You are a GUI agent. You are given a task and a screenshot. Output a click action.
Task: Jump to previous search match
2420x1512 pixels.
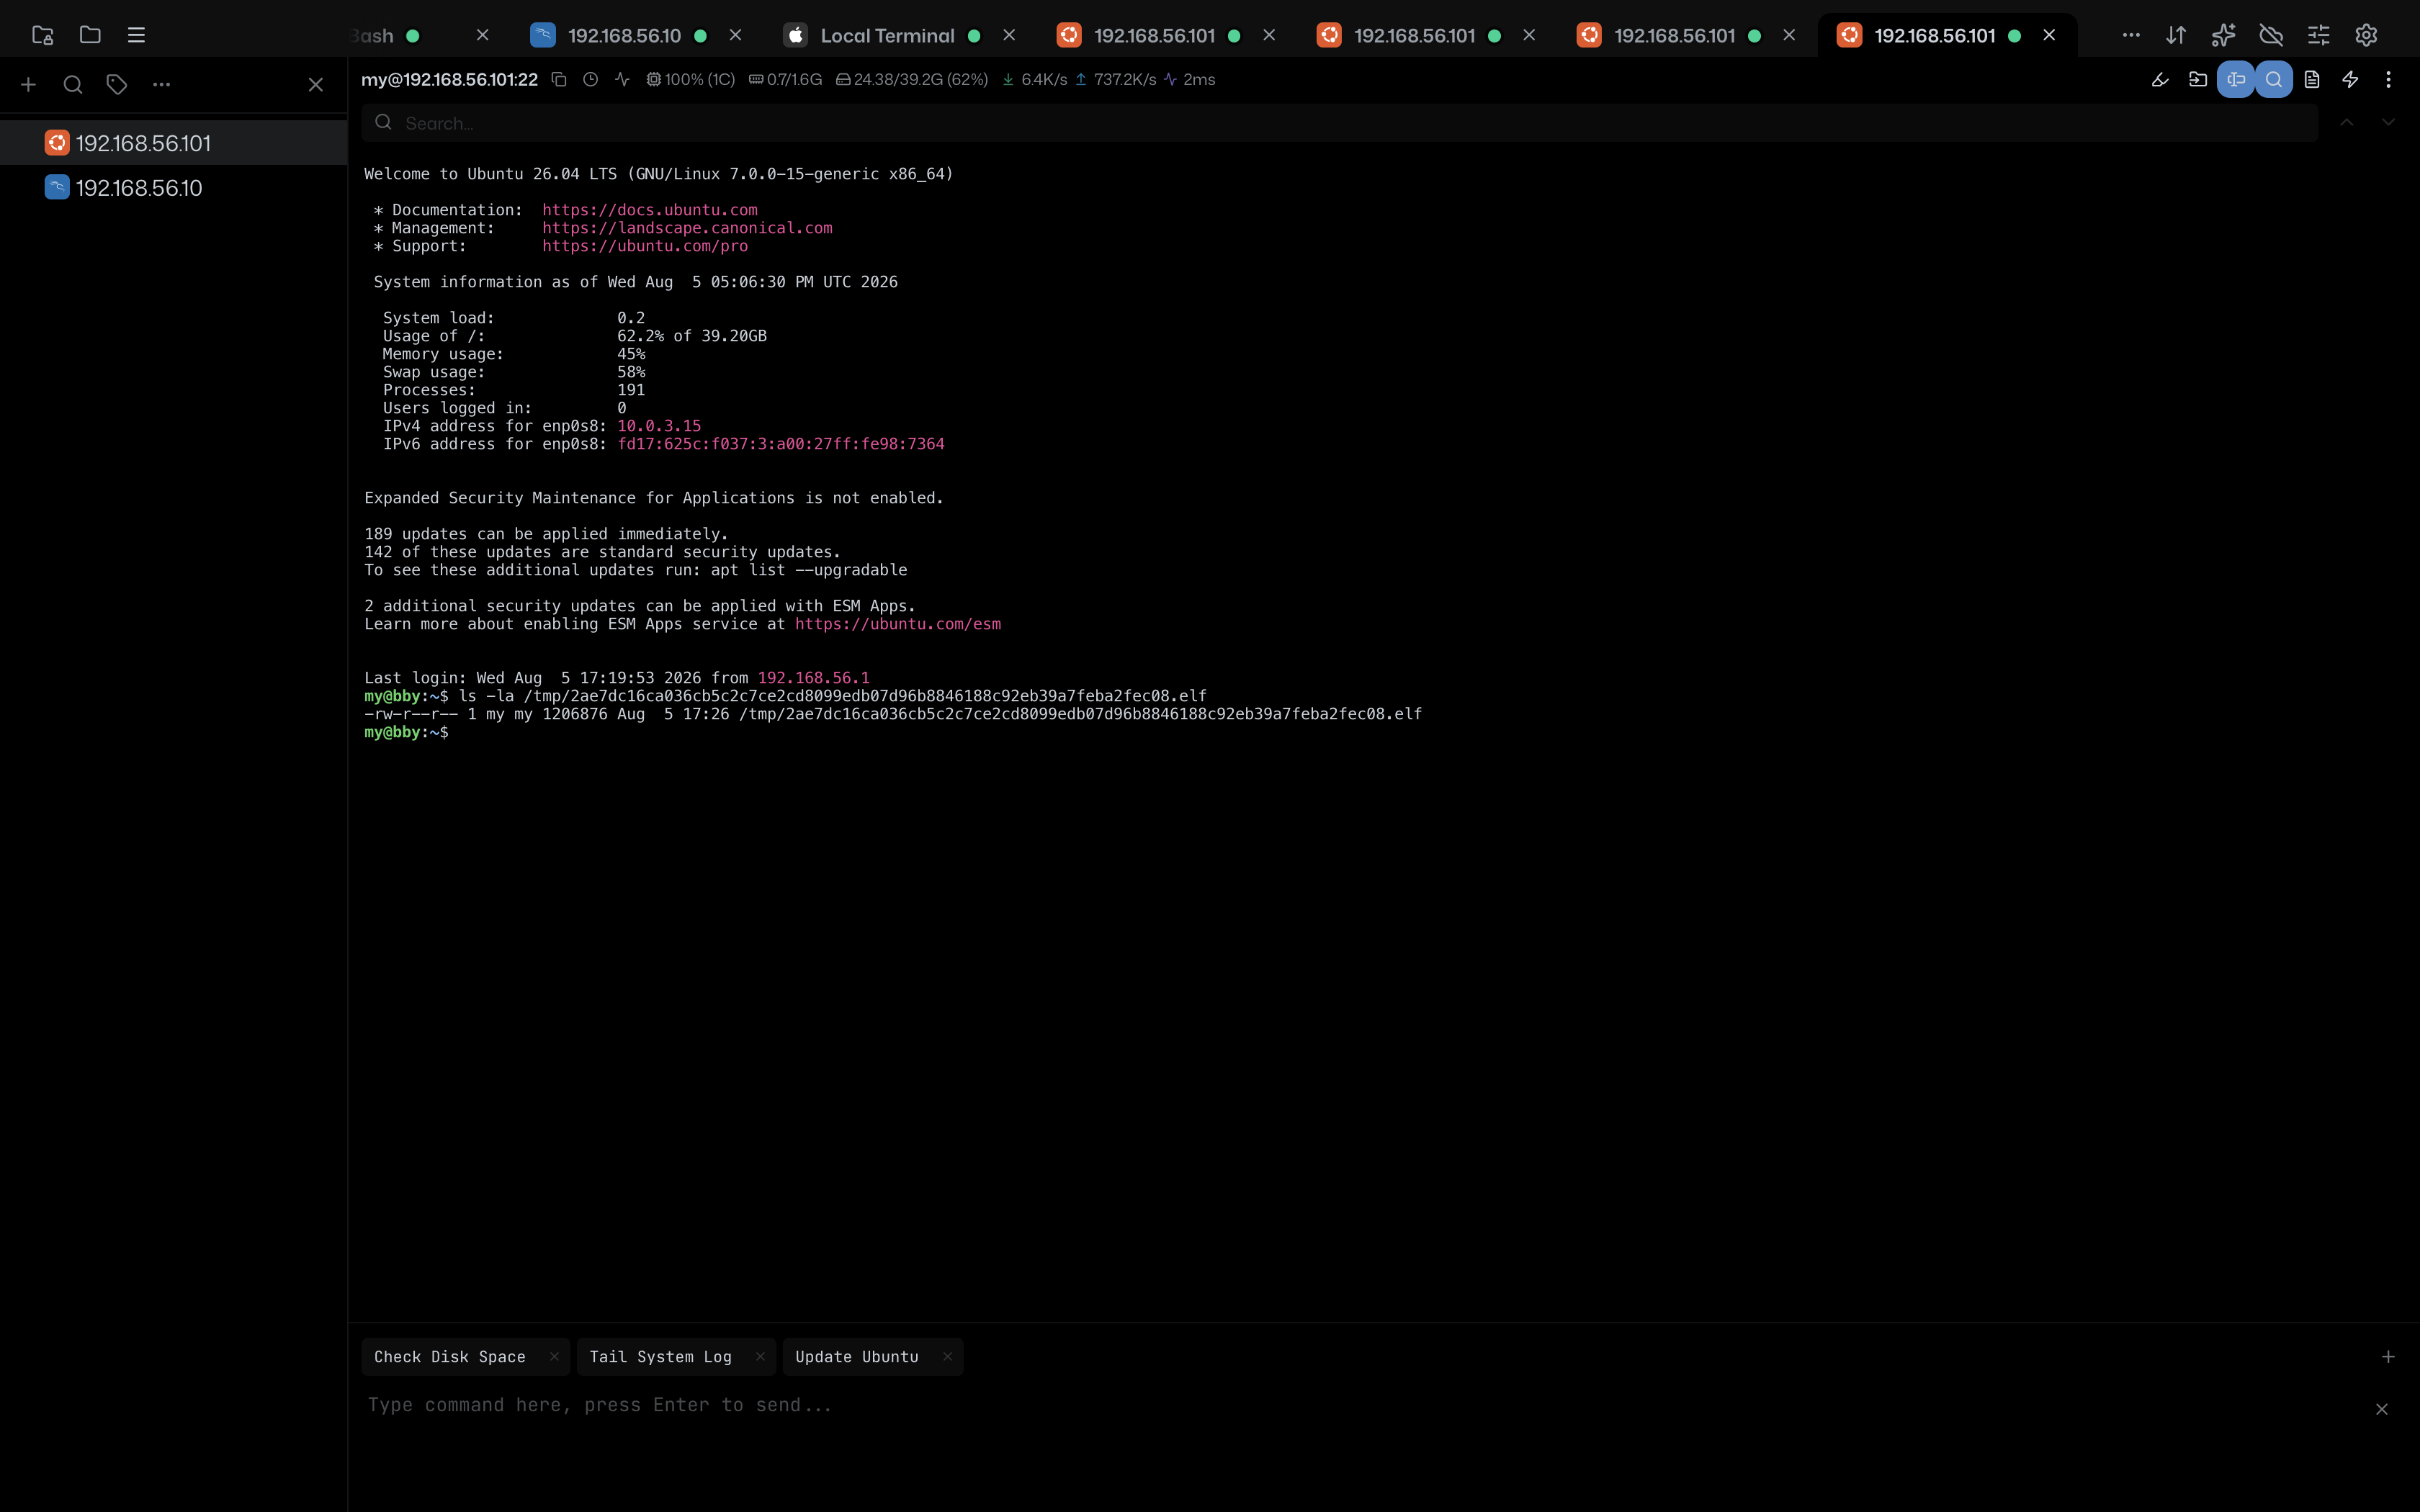click(2347, 122)
